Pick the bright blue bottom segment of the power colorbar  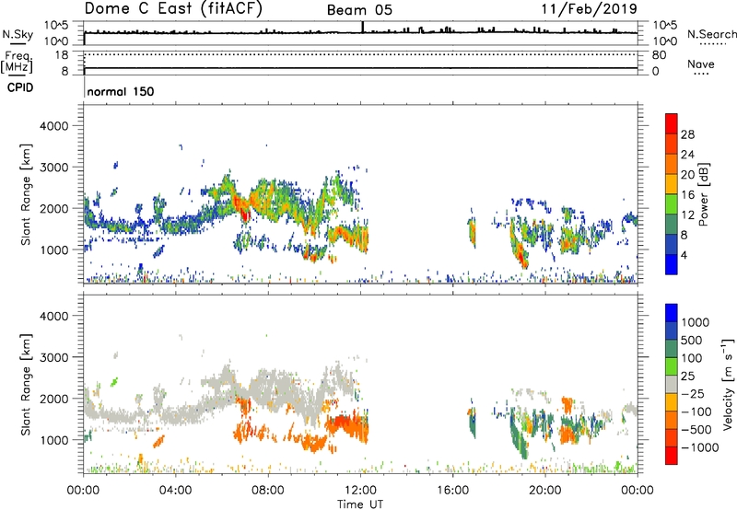pos(672,265)
